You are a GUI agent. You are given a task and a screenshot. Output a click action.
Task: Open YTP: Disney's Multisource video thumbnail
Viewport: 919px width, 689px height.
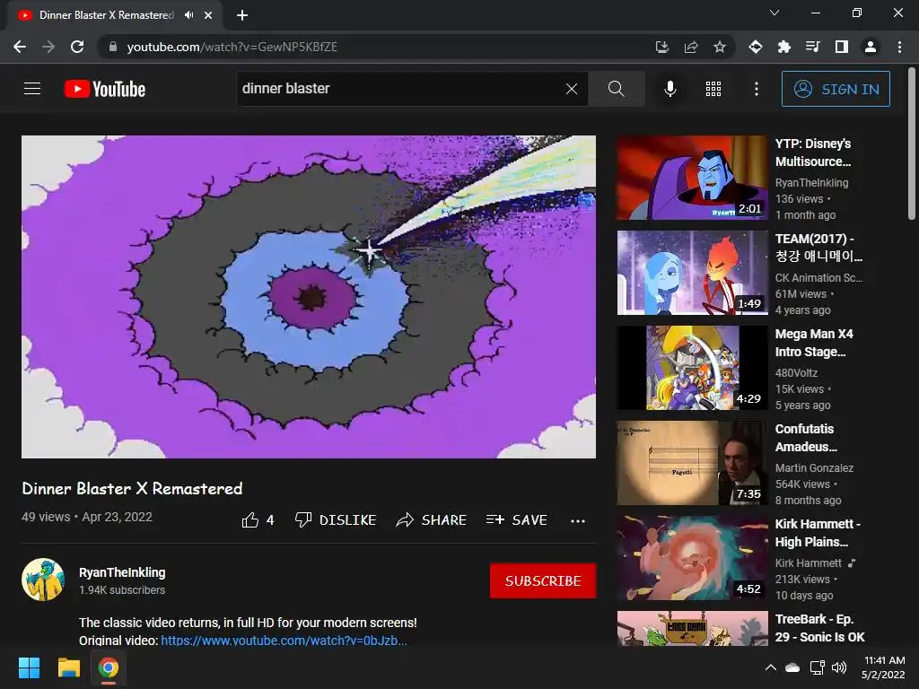[692, 178]
